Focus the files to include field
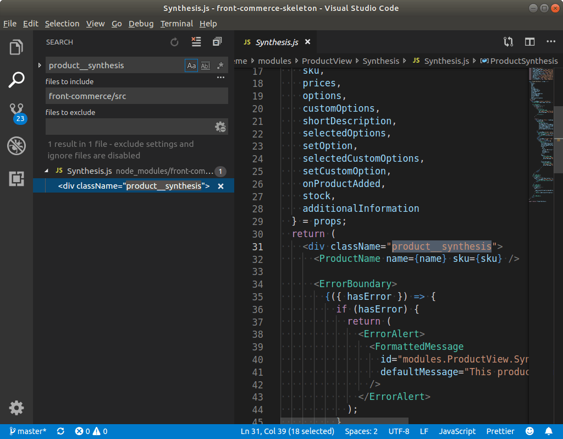Viewport: 563px width, 439px height. (x=137, y=96)
